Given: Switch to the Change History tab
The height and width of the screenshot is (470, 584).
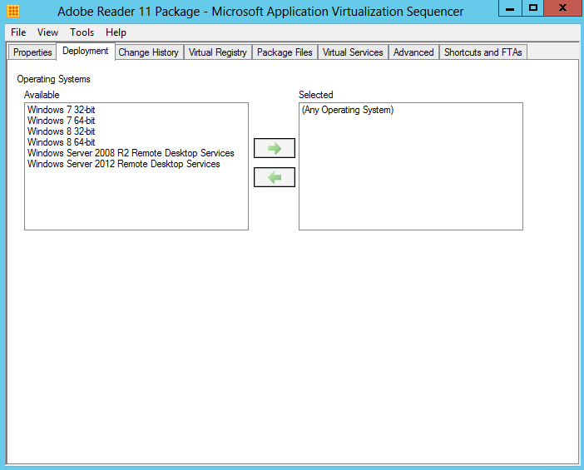Looking at the screenshot, I should point(149,52).
